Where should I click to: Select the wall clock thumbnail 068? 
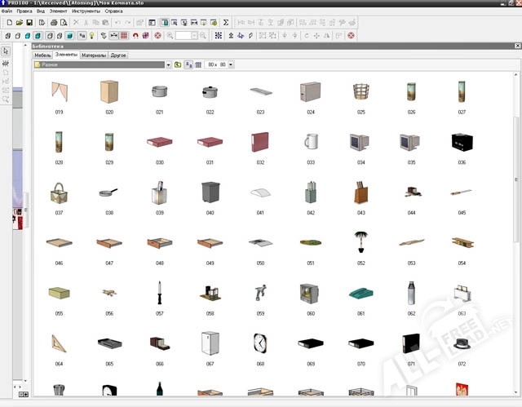[x=260, y=343]
